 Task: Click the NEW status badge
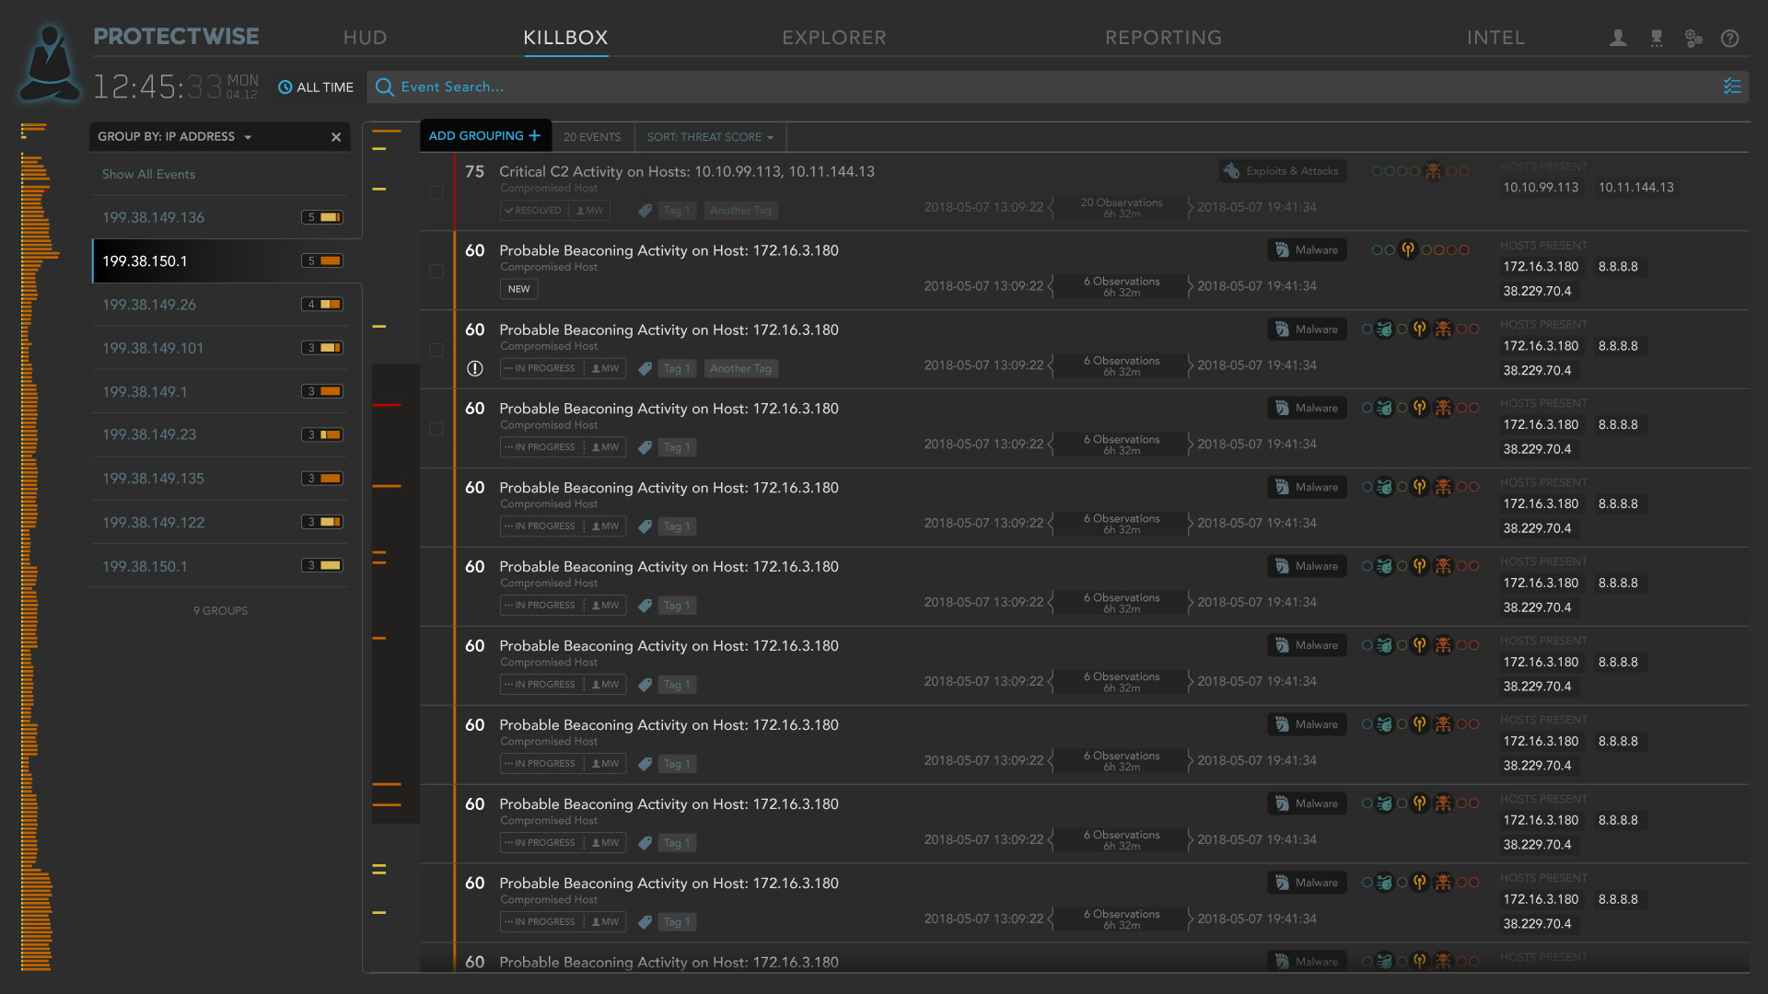[519, 289]
